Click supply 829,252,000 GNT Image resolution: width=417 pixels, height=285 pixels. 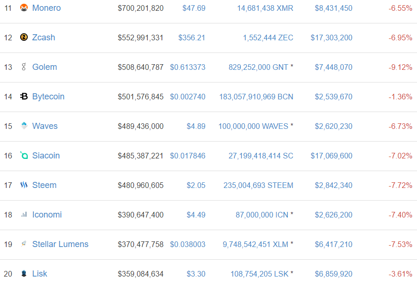[258, 67]
